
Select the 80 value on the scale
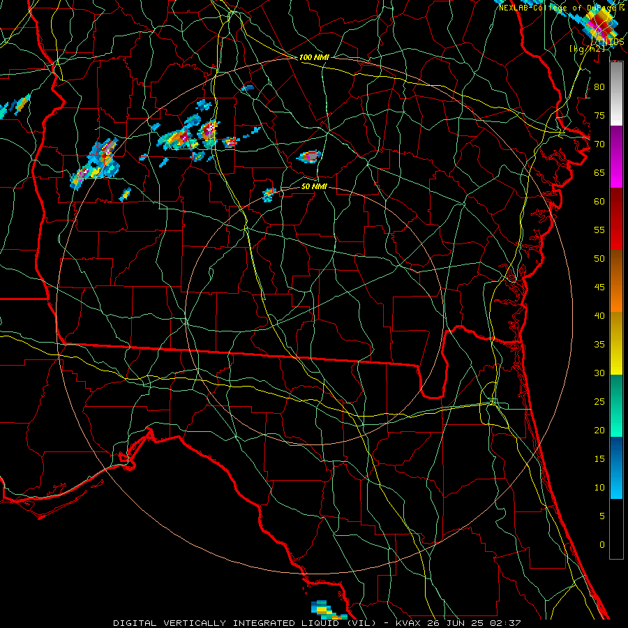pos(599,87)
